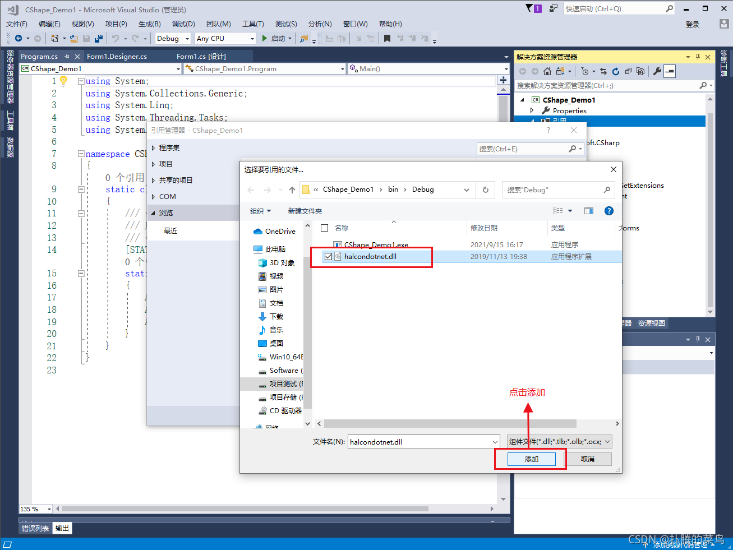Switch to the Form1.cs [设计] tab
The width and height of the screenshot is (733, 550).
tap(201, 56)
